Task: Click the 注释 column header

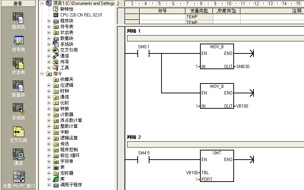Action: pyautogui.click(x=272, y=11)
